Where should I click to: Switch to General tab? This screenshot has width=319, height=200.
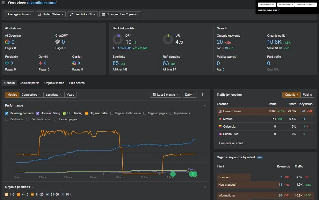(x=9, y=83)
